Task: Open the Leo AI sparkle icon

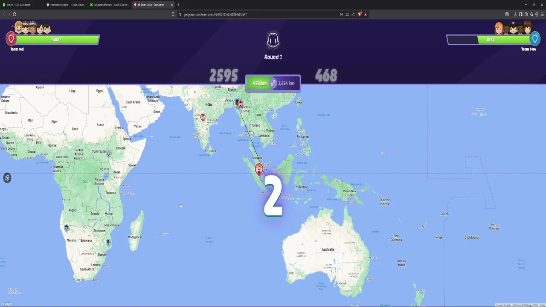Action: point(531,14)
